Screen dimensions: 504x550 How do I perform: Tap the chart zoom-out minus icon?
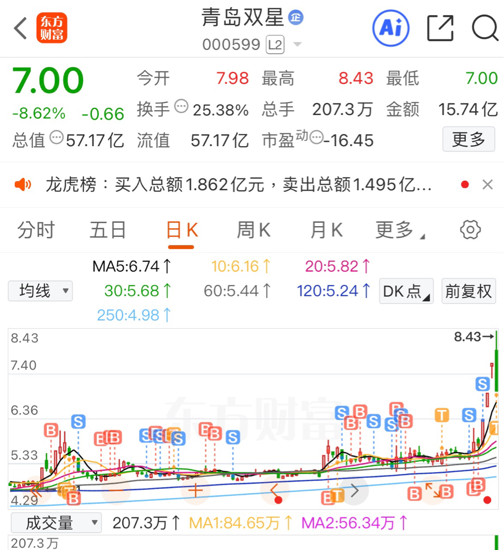pyautogui.click(x=116, y=490)
